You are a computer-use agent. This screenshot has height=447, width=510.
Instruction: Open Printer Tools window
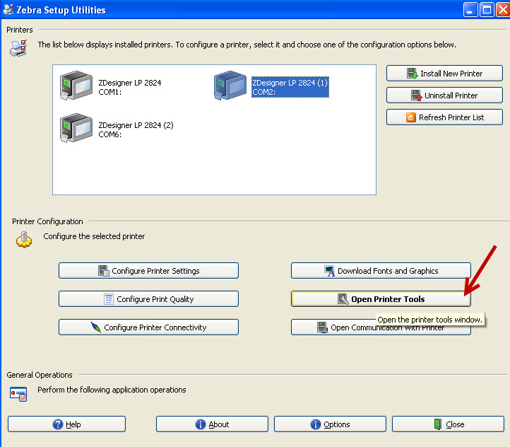[x=381, y=299]
